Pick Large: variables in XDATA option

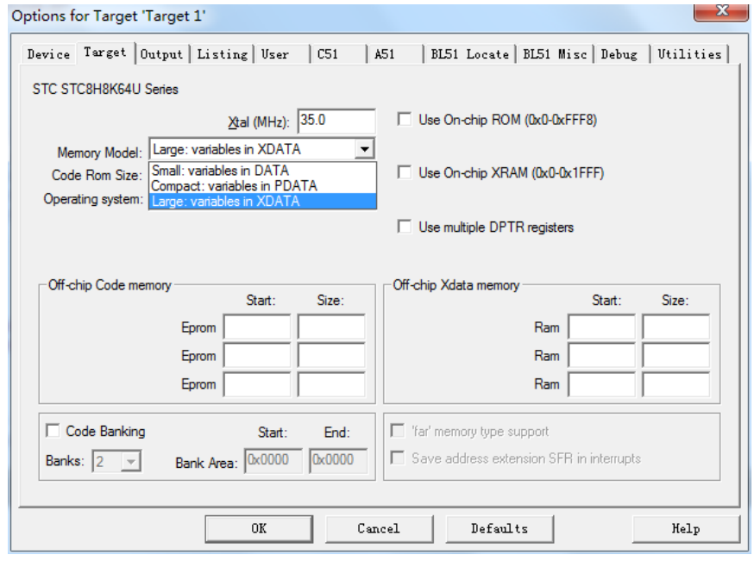[262, 202]
